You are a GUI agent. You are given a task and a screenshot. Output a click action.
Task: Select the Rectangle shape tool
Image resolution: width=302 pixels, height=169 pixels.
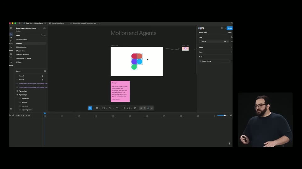click(103, 108)
